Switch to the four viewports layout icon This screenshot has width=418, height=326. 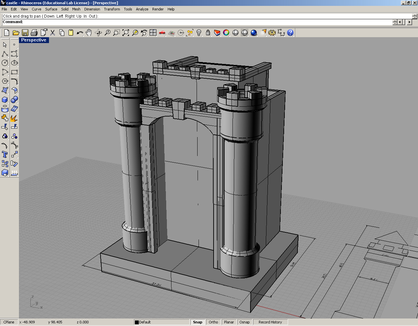click(153, 33)
